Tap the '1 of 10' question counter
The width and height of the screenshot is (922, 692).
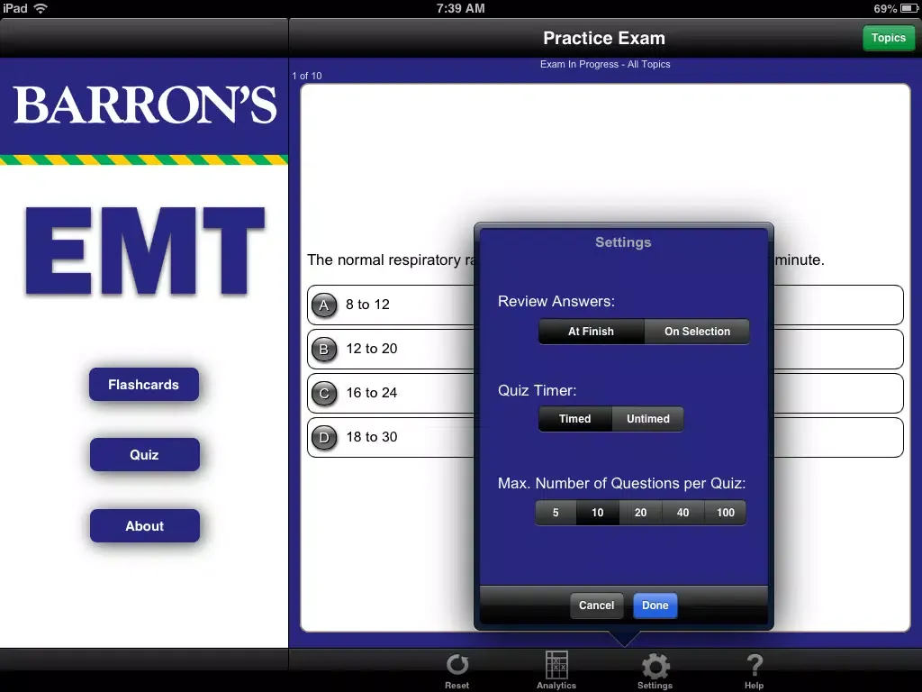coord(307,76)
